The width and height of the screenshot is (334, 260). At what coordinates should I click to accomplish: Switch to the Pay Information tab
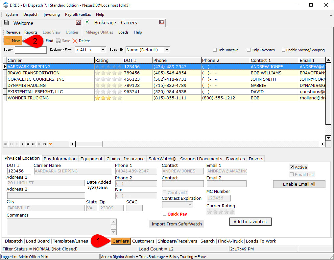click(60, 159)
